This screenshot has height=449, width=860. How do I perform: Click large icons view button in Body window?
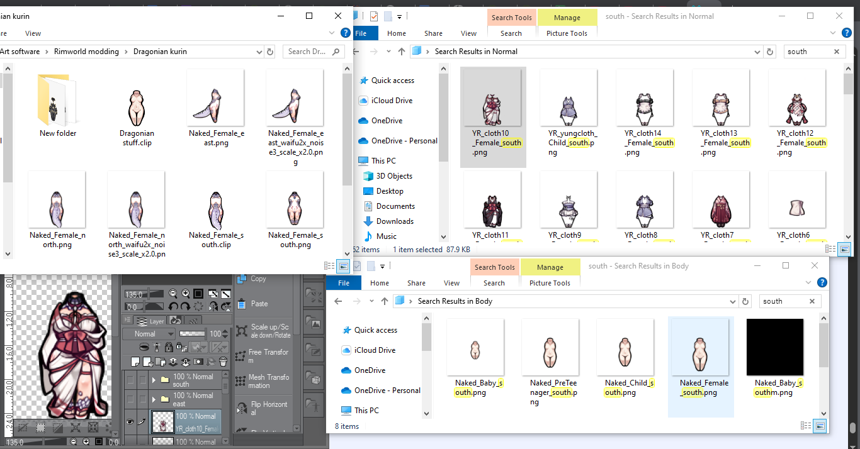pyautogui.click(x=820, y=426)
